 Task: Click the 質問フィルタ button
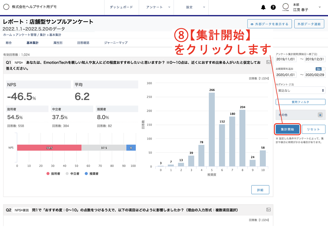(x=300, y=102)
